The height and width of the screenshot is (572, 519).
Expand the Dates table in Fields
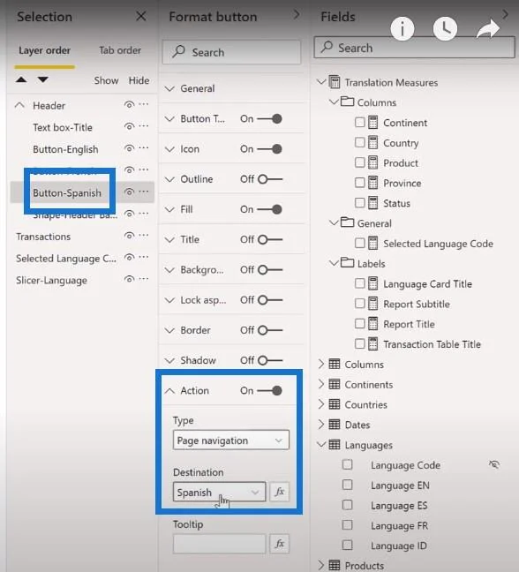321,425
